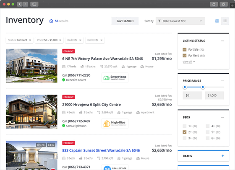Open the photos count icon showing 28
The image size is (235, 170).
click(41, 145)
